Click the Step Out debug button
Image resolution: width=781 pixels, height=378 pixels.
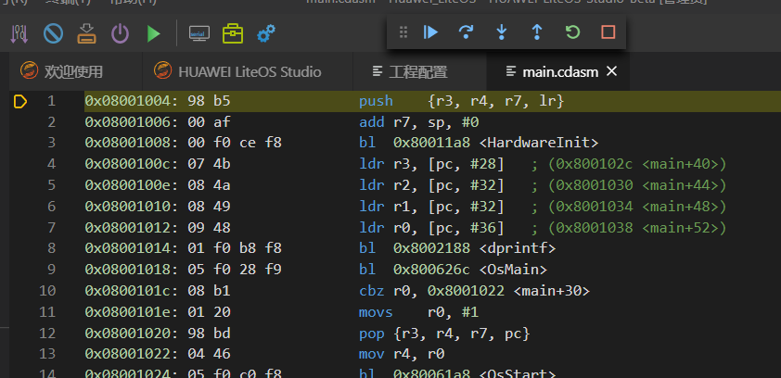(x=537, y=32)
